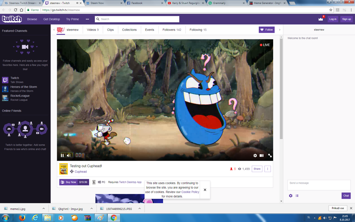
Task: Expand meme11.jpg download options arrow
Action: (44, 208)
